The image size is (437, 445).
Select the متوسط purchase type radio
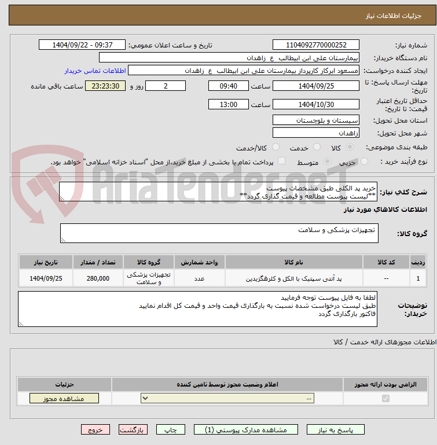[x=327, y=161]
